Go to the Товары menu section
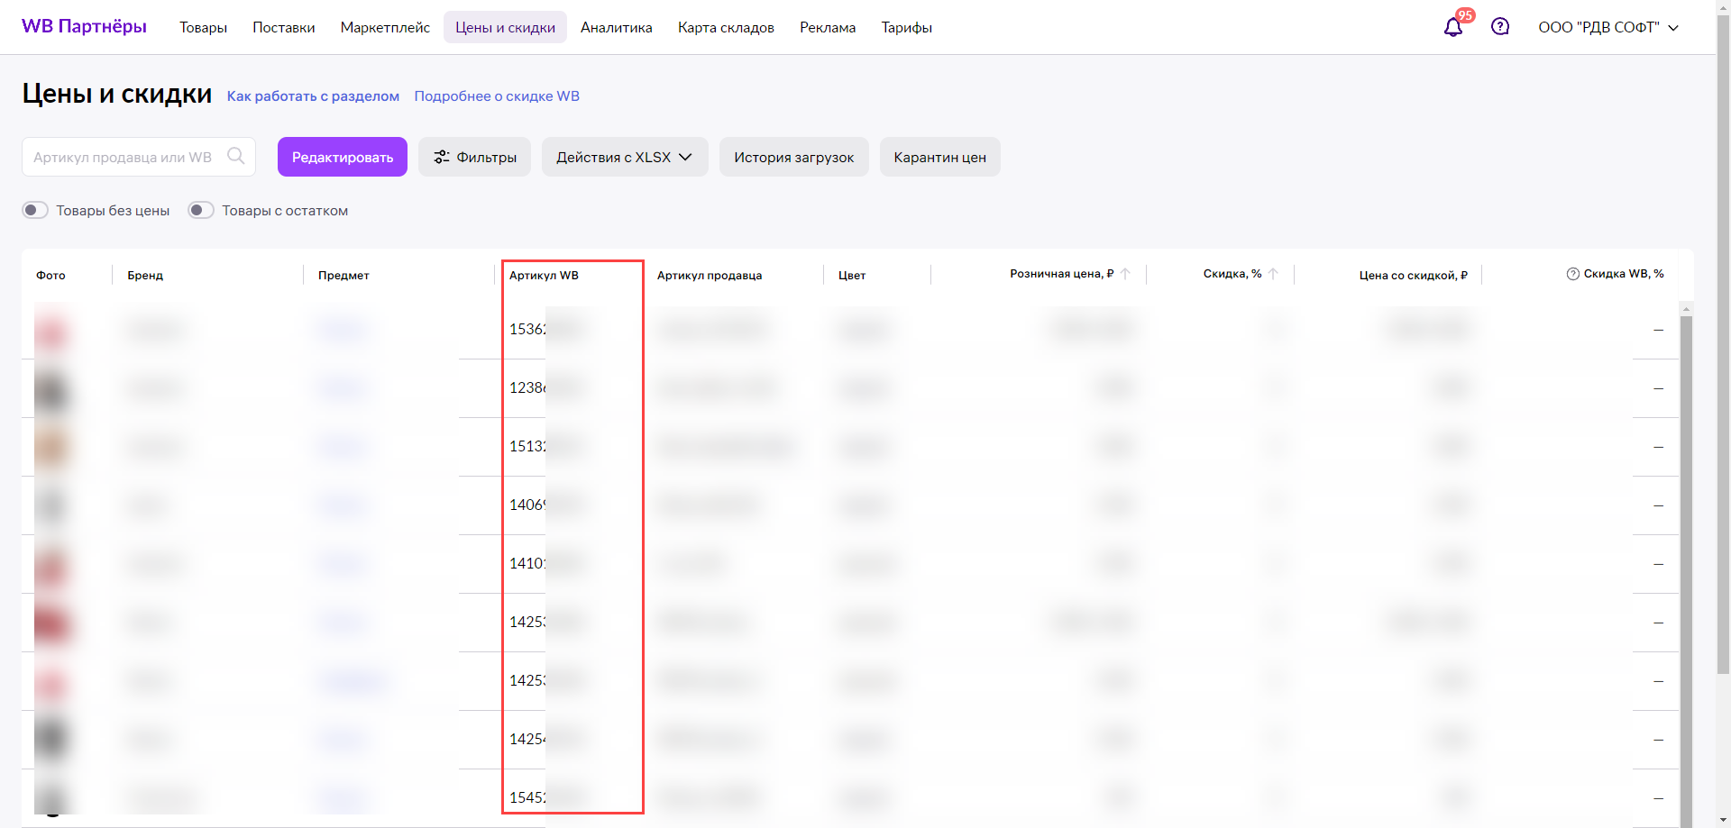This screenshot has height=828, width=1731. [203, 27]
